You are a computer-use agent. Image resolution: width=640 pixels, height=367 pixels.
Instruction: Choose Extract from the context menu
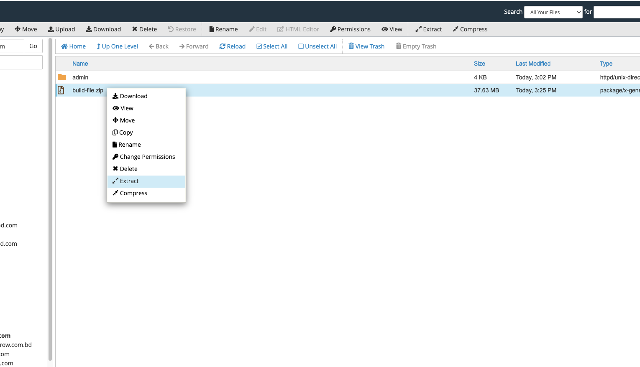pyautogui.click(x=129, y=181)
